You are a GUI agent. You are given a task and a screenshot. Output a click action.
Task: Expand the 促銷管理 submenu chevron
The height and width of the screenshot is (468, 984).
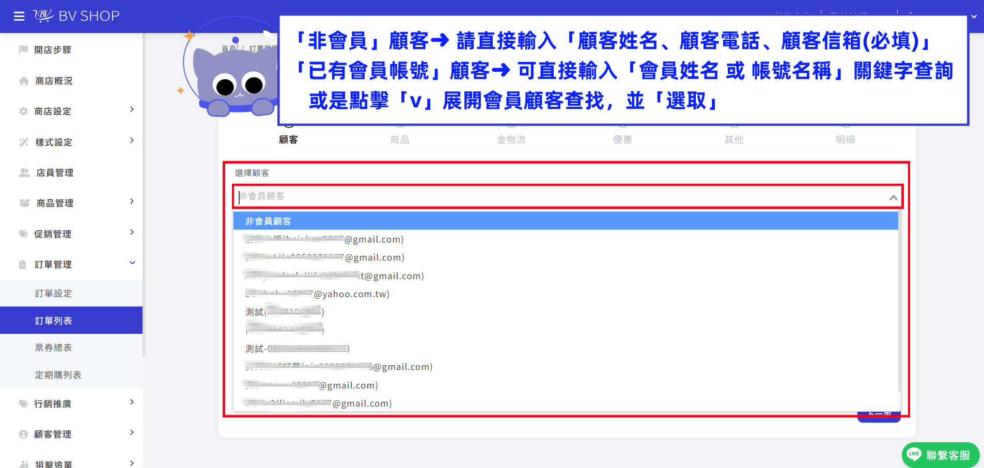pyautogui.click(x=132, y=232)
